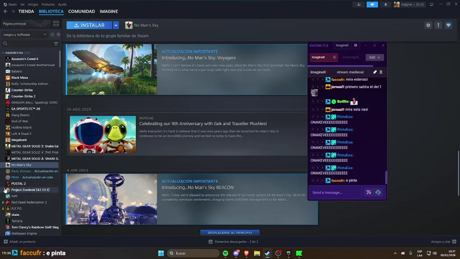
Task: Open the library advanced filter icon
Action: [x=56, y=44]
